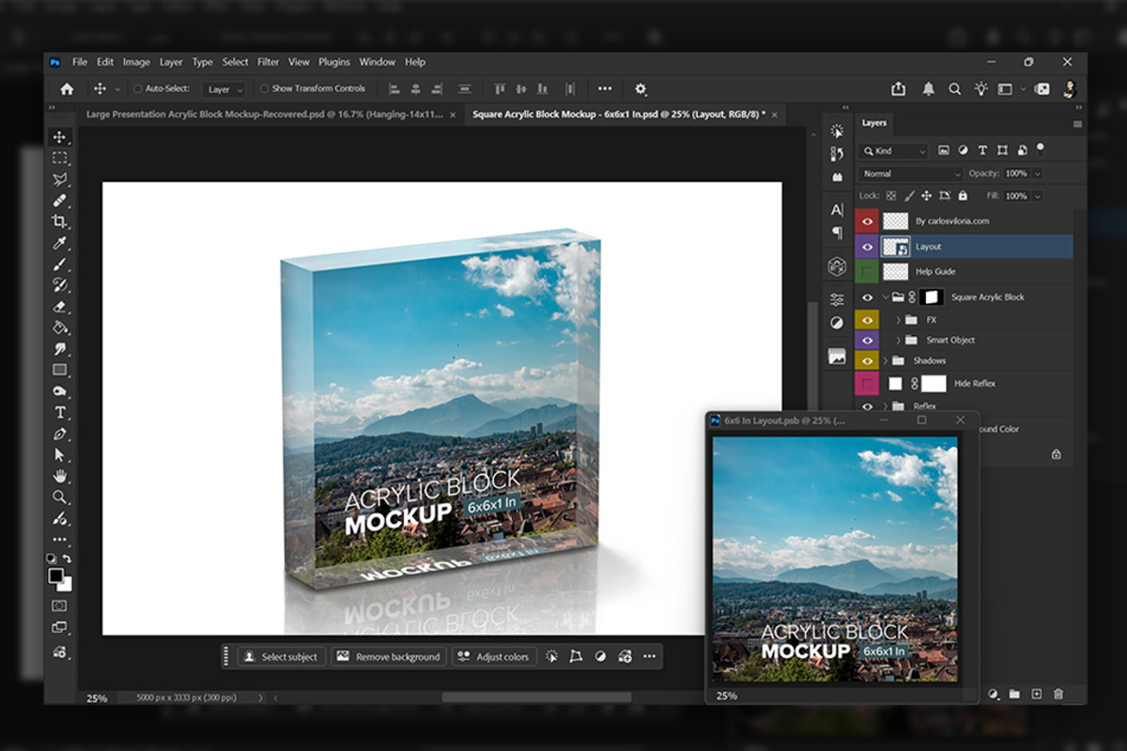Open the Normal blend mode dropdown
Viewport: 1127px width, 751px height.
click(910, 174)
